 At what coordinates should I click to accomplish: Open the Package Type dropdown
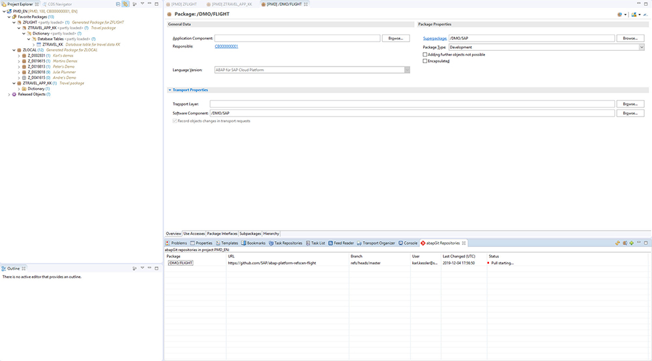[x=641, y=48]
